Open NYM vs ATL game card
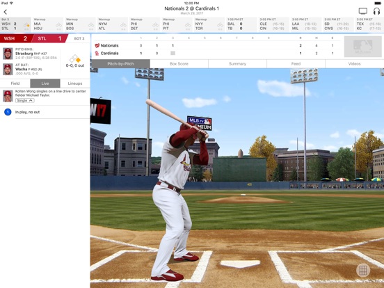 [x=113, y=25]
